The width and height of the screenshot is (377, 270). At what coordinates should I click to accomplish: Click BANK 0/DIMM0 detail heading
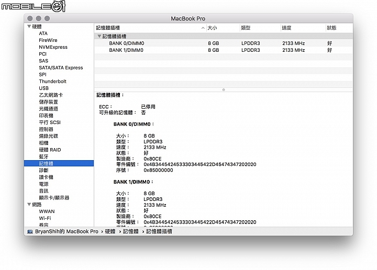pyautogui.click(x=134, y=124)
